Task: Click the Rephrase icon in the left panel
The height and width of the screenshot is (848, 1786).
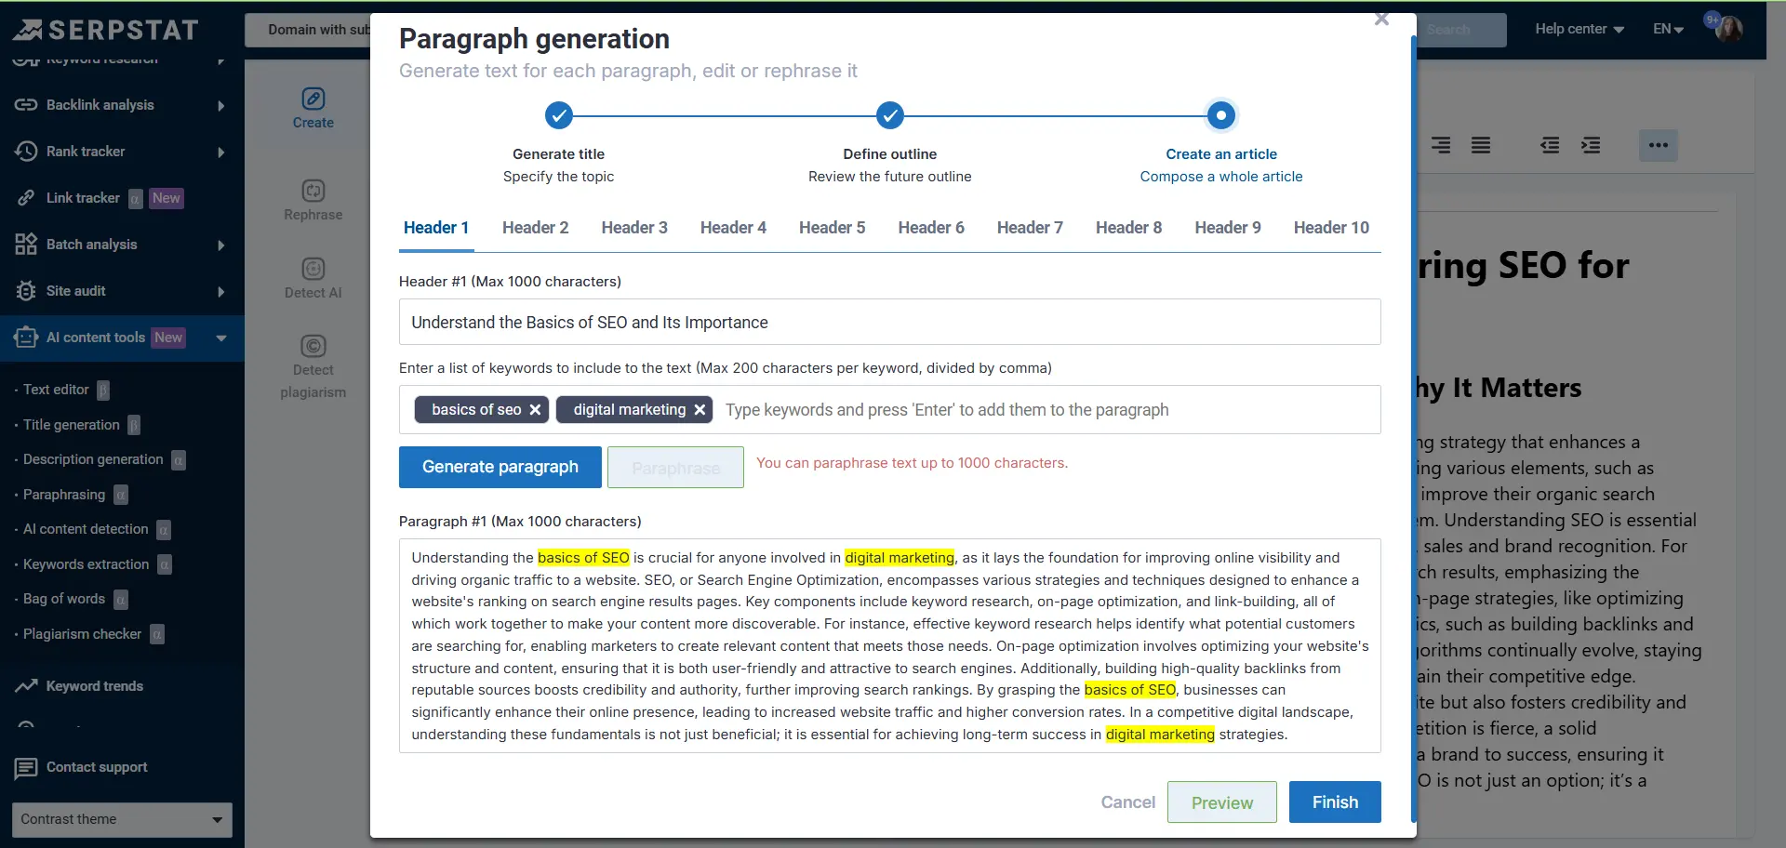Action: coord(313,191)
